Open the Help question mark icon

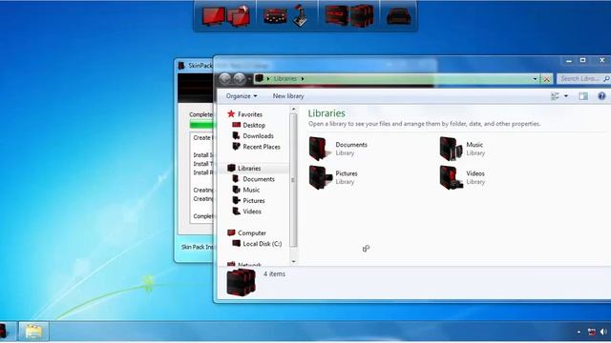click(x=601, y=96)
